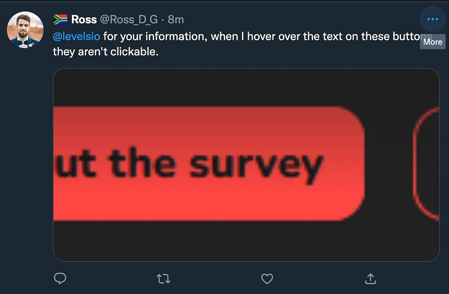449x294 pixels.
Task: Like the tweet with the heart icon
Action: [267, 279]
